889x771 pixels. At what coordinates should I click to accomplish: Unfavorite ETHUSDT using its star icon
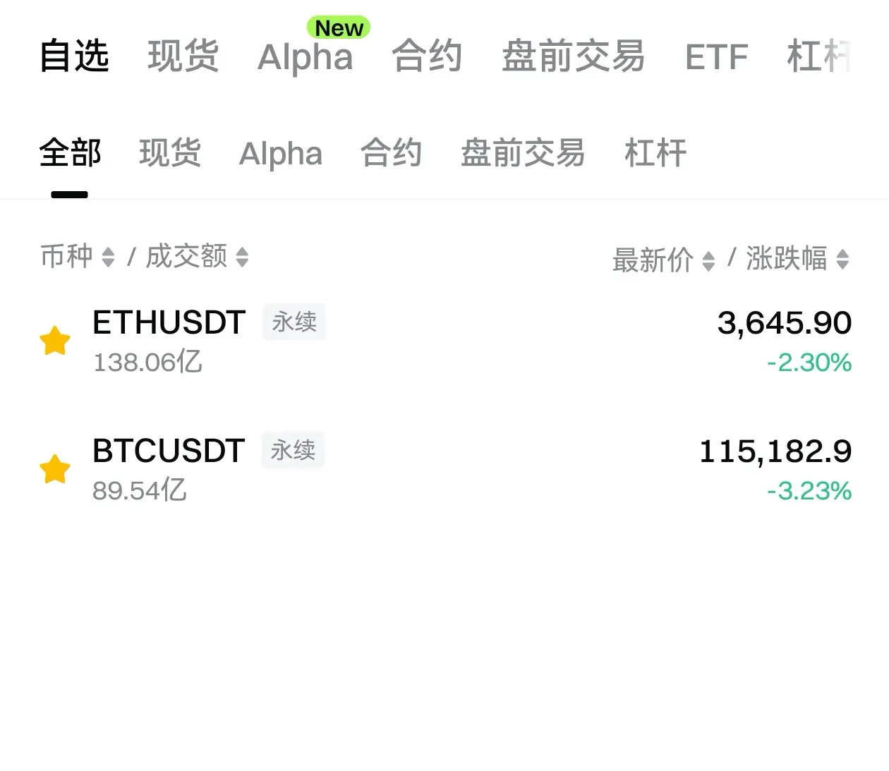pos(55,341)
